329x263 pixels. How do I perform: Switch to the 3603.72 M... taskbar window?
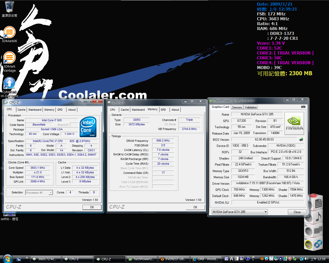[x=46, y=259]
